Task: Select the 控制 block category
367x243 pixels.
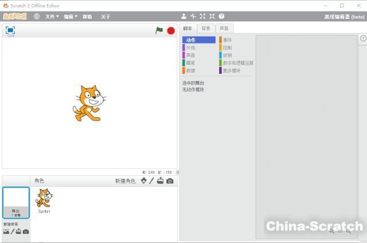Action: click(227, 48)
